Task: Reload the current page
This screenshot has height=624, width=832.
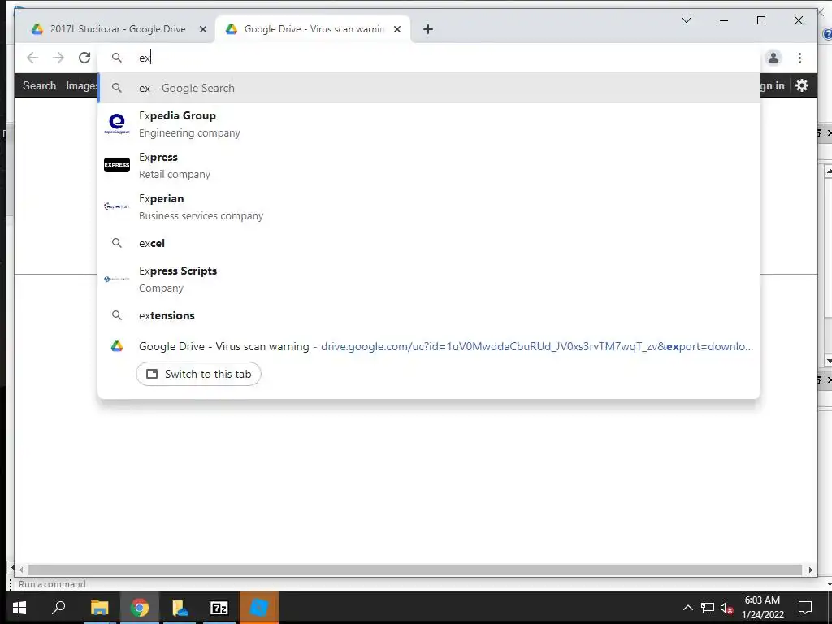Action: pos(84,58)
